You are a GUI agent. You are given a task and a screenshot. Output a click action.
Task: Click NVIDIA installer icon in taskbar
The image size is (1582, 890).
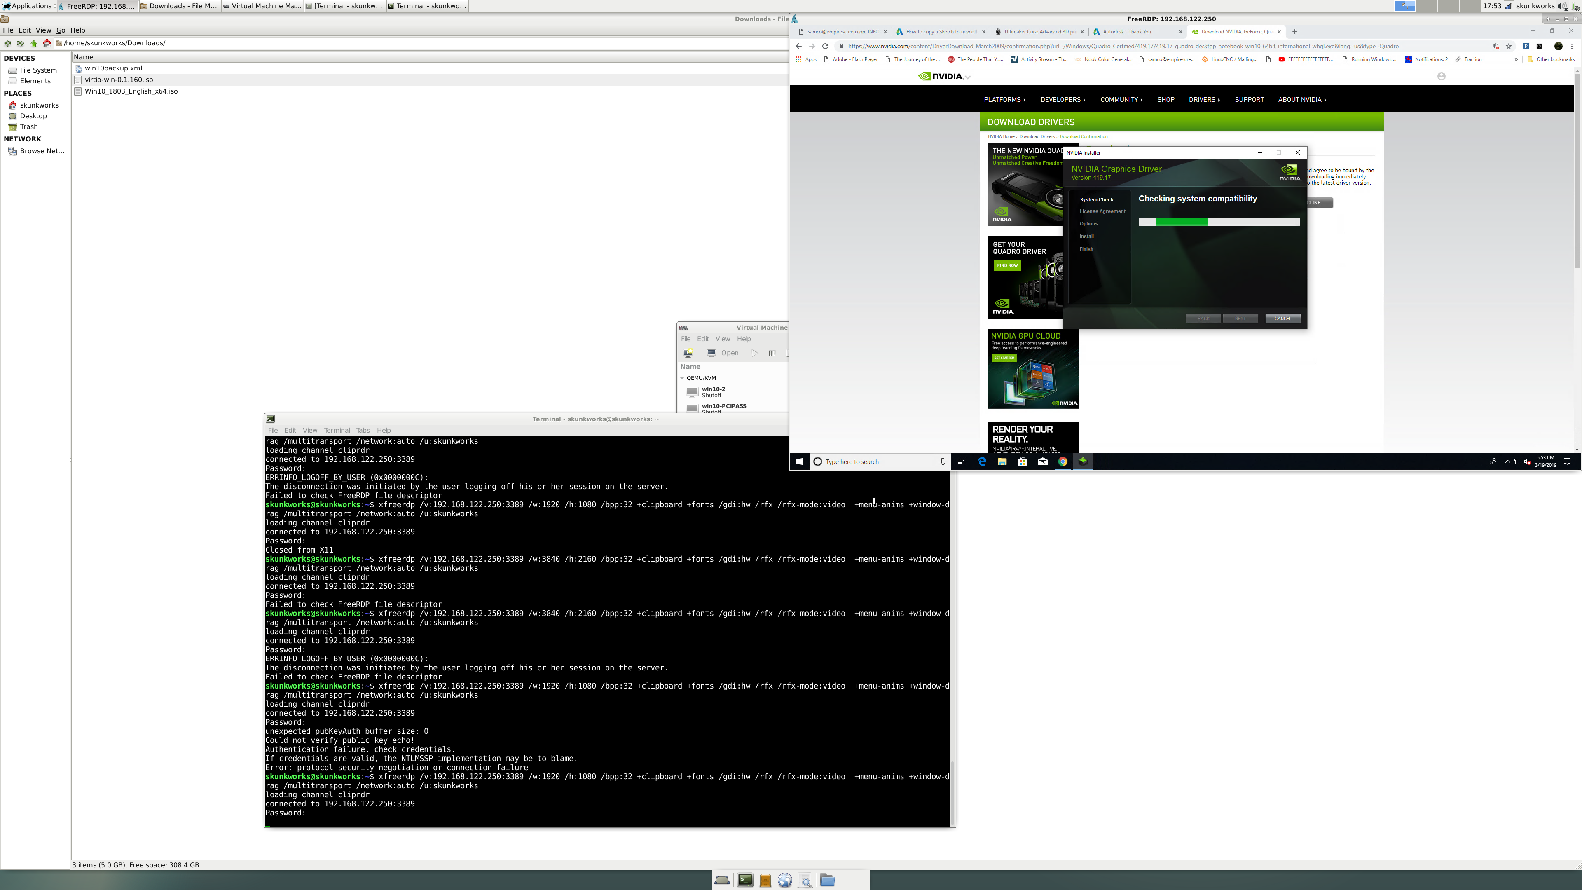pos(1084,461)
